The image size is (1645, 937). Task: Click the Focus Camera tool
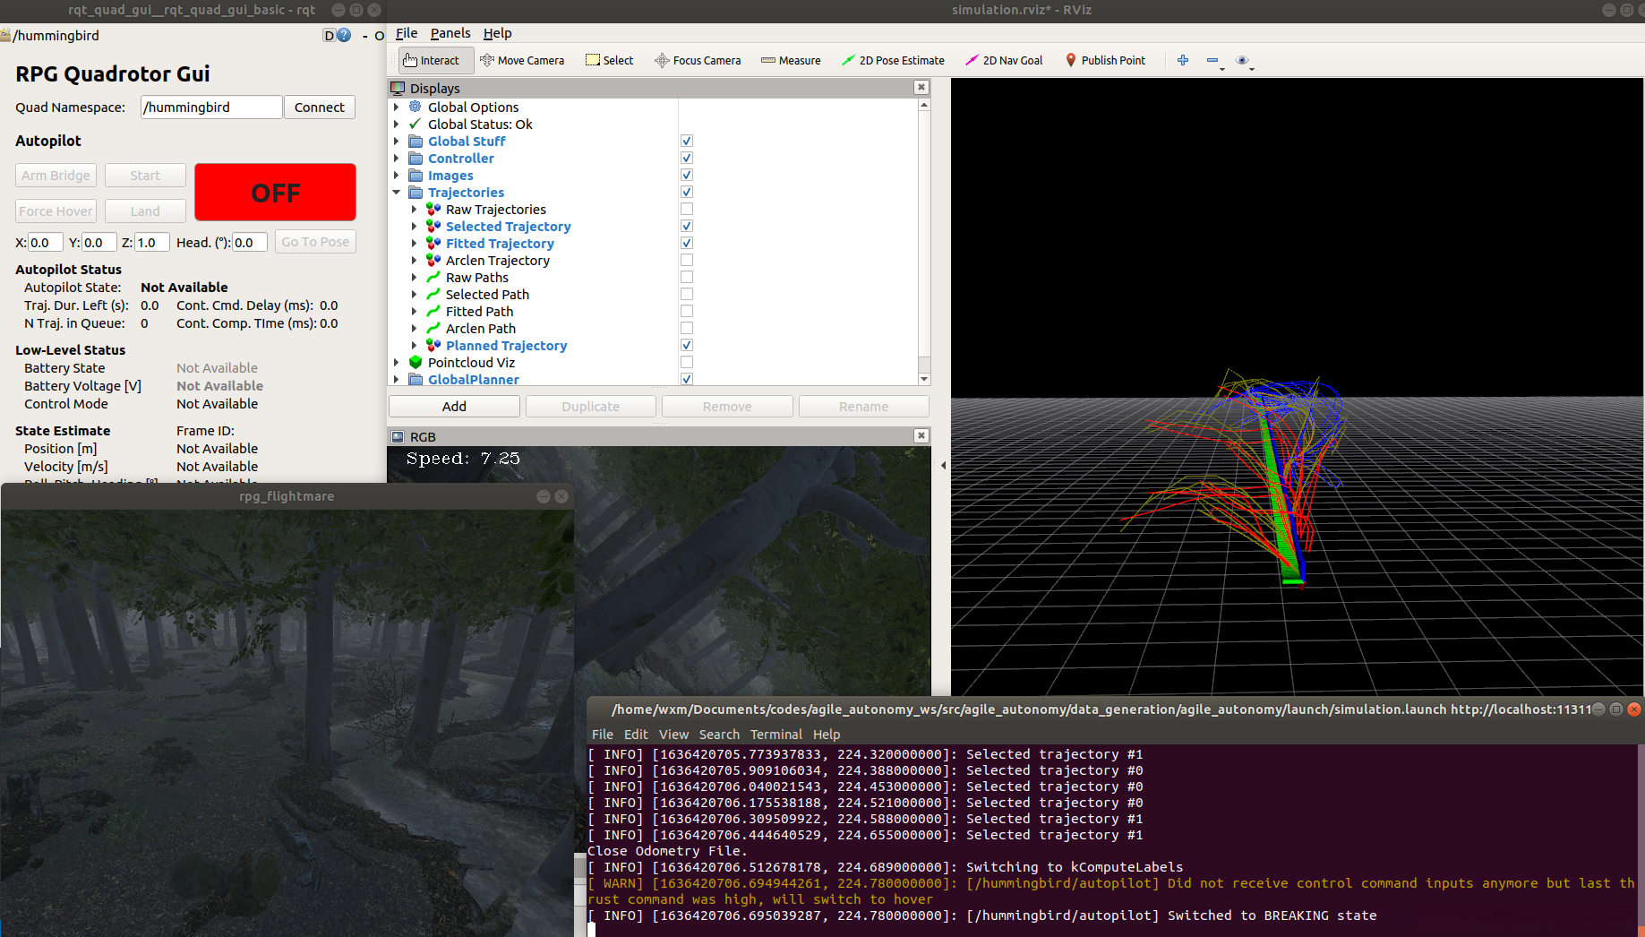[698, 60]
